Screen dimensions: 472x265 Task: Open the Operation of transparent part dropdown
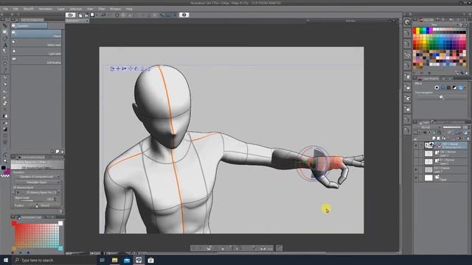[38, 177]
